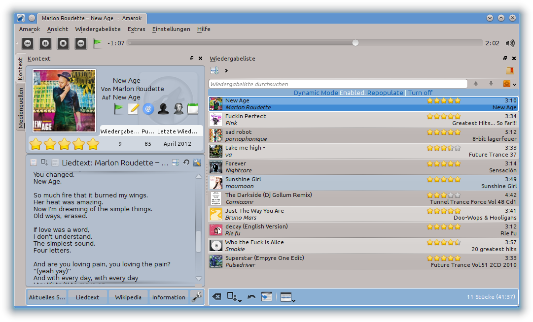Open the search options dropdown
Viewport: 533px width, 322px height.
(x=509, y=84)
